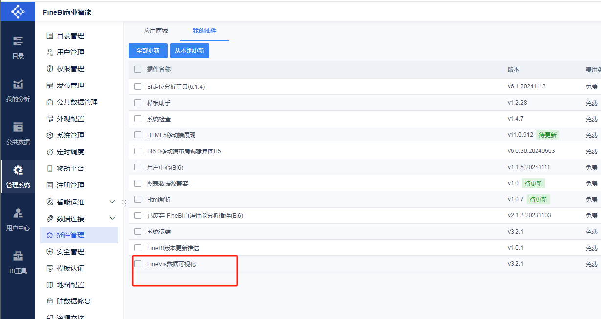This screenshot has width=601, height=319.
Task: Click the 定时调度 clock icon
Action: pos(49,152)
